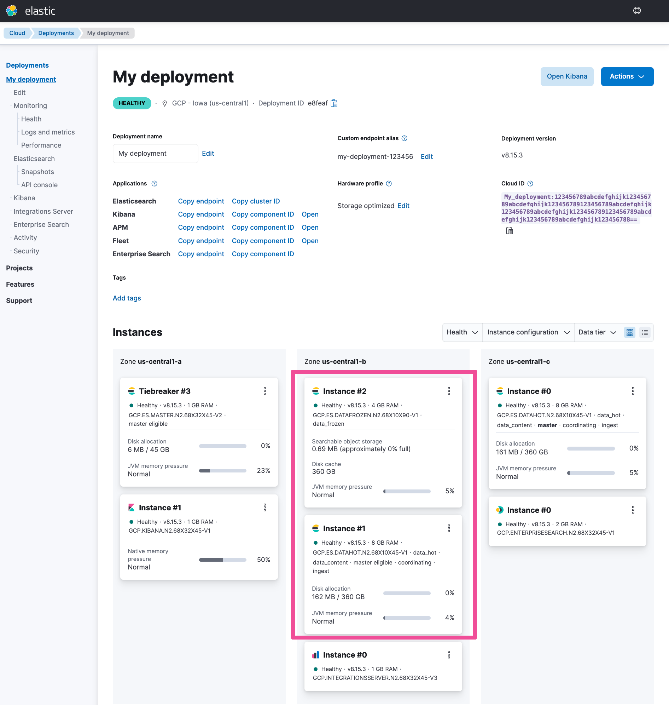Open Applications help tooltip icon
The width and height of the screenshot is (669, 705).
click(155, 183)
